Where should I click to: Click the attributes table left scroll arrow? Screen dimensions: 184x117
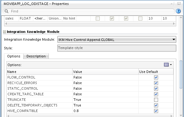[6, 24]
